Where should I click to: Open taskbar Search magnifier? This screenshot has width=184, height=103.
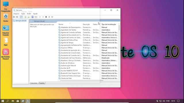click(x=8, y=101)
